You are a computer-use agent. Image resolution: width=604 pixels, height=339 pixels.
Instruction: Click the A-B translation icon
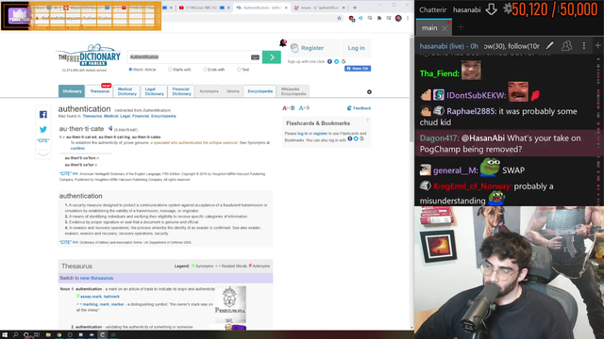point(289,108)
